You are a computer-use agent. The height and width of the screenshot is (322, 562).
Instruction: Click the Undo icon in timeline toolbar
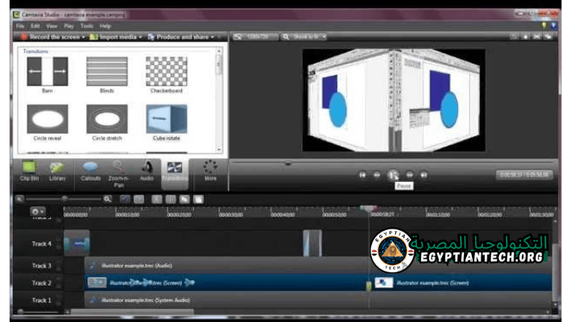[125, 199]
